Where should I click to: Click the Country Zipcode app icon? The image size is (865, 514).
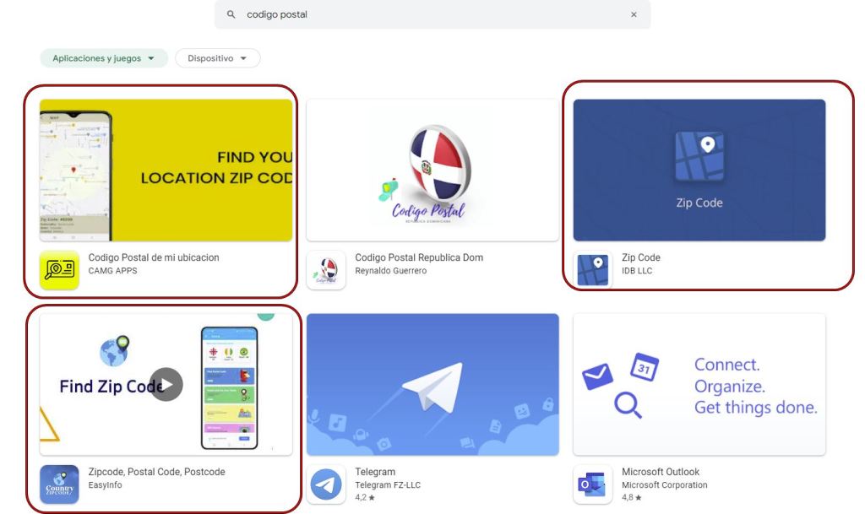pos(59,484)
